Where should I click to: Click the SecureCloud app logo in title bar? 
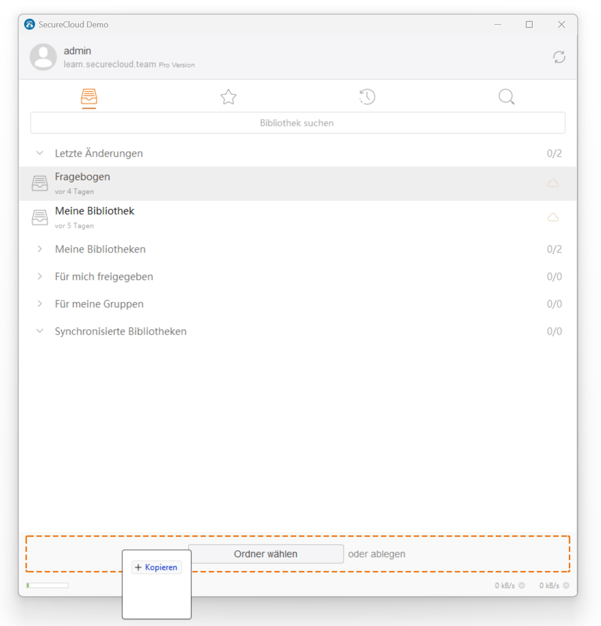[30, 24]
